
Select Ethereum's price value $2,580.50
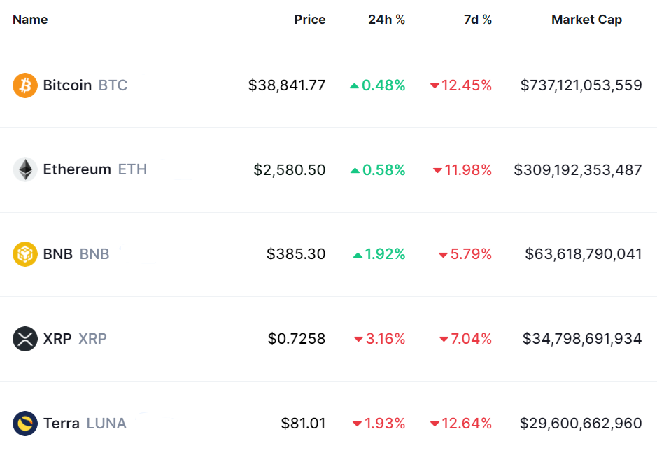pyautogui.click(x=290, y=169)
